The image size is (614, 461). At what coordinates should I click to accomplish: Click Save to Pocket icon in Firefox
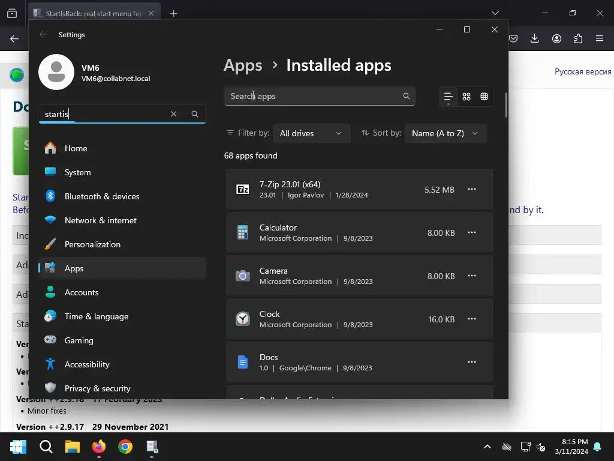click(514, 38)
